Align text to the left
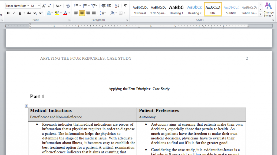277x155 pixels. tap(76, 13)
